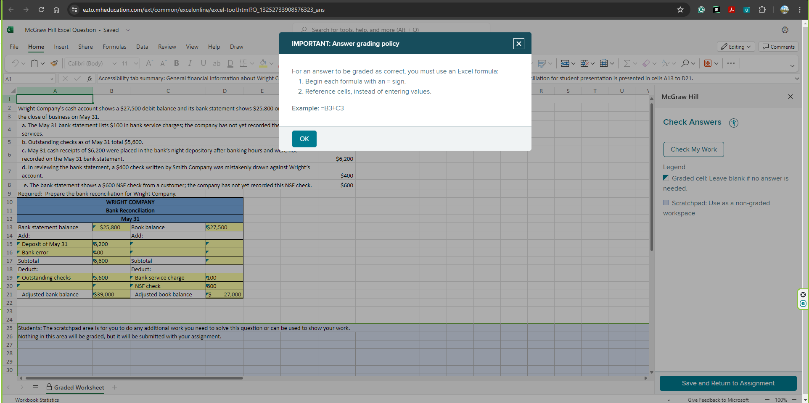809x403 pixels.
Task: Click the AutoSum icon
Action: coord(626,63)
